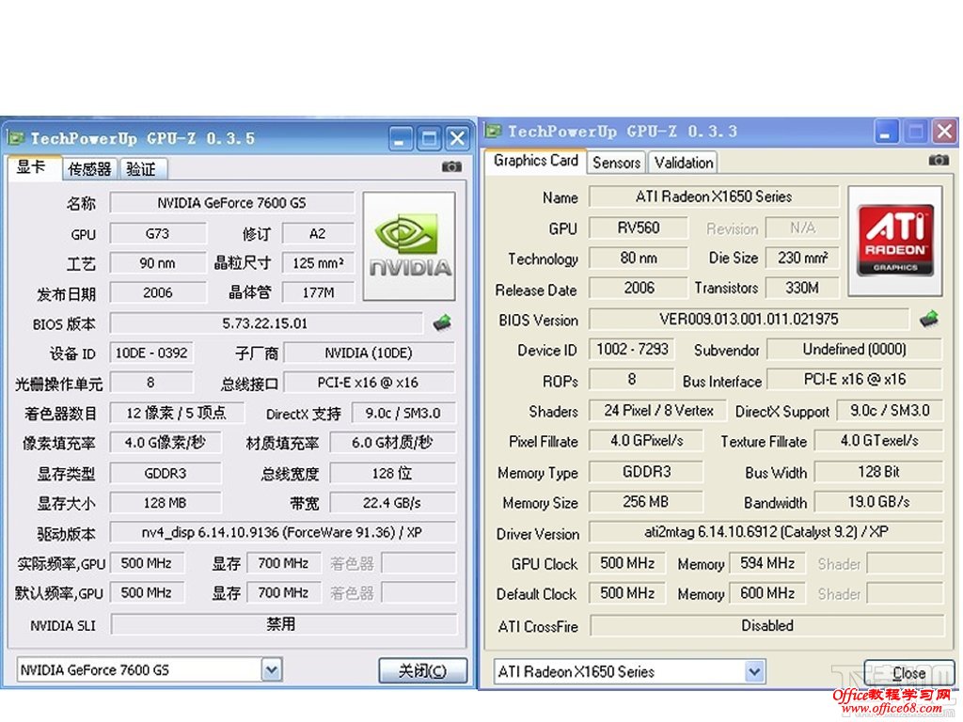Click the 594 MHz Memory clock value
Viewport: 963px width, 722px height.
coord(767,563)
